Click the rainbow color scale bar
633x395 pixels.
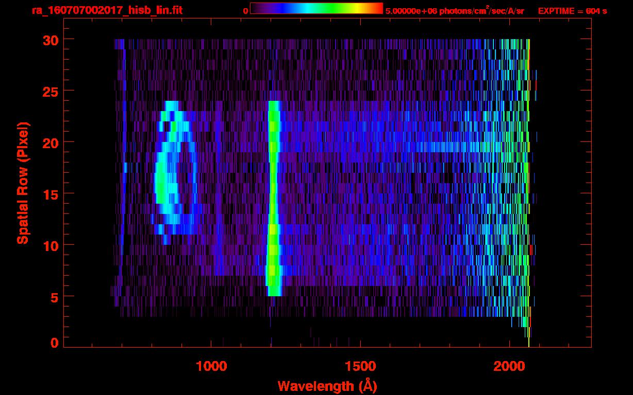pos(316,9)
